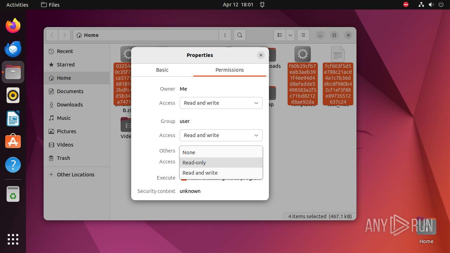Choose Read and write for Others

pos(221,173)
